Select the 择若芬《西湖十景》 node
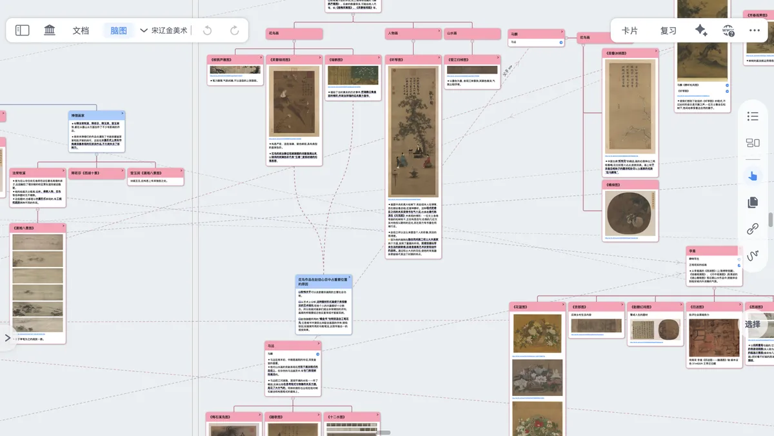This screenshot has height=436, width=774. coord(97,173)
